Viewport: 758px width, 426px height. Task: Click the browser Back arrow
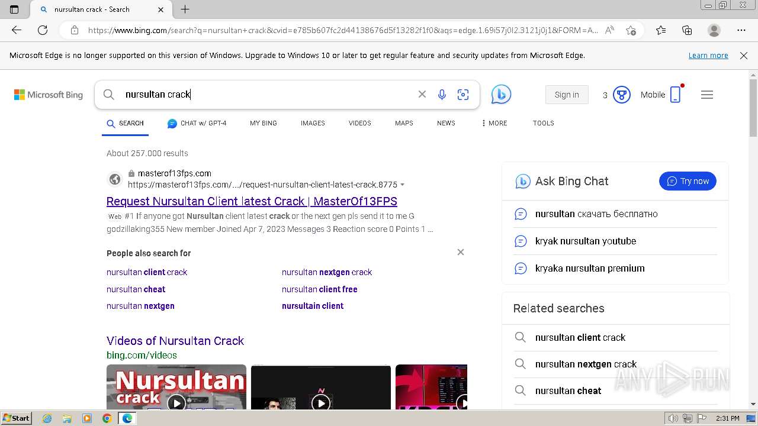(x=17, y=30)
